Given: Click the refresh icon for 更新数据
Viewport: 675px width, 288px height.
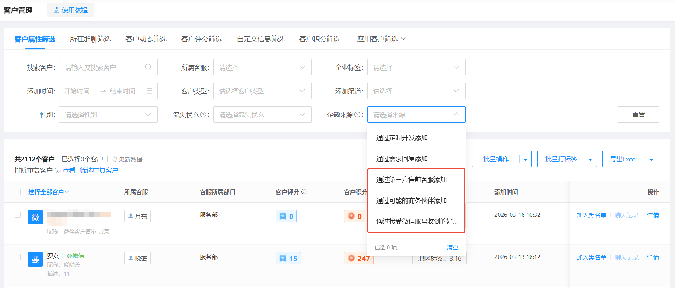Looking at the screenshot, I should [115, 159].
